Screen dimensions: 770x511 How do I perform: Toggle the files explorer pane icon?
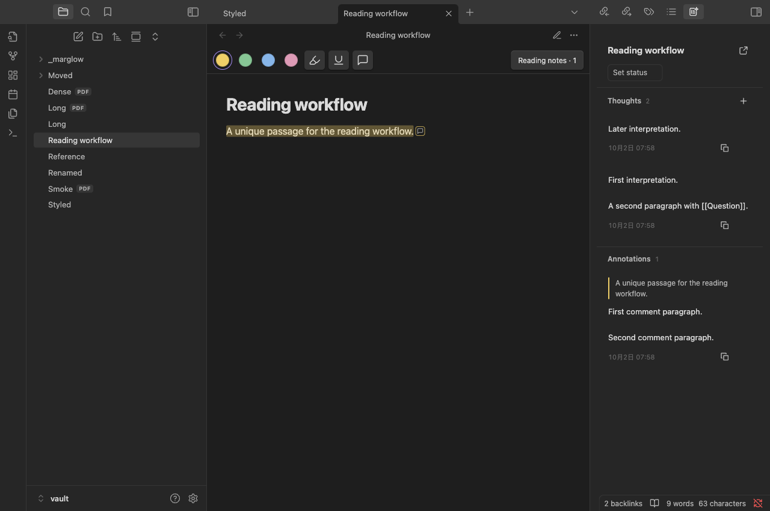click(63, 12)
